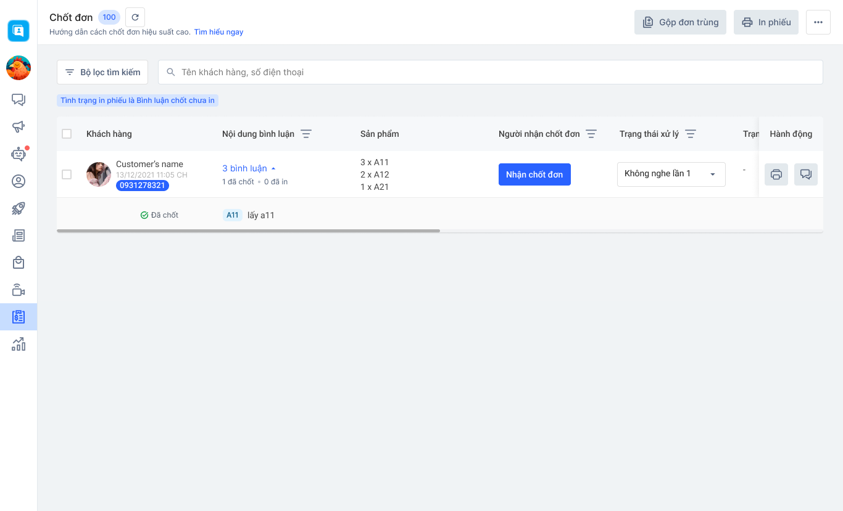Click the A11 product tag in the comment

[233, 215]
